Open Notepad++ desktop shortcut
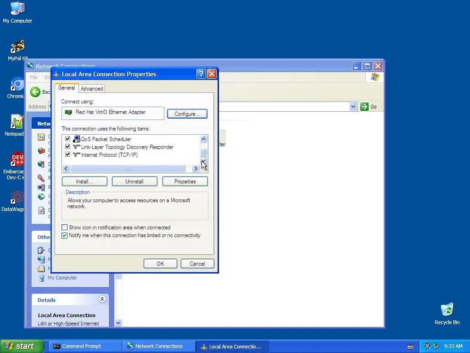Screen dimensions: 470x353 16,125
